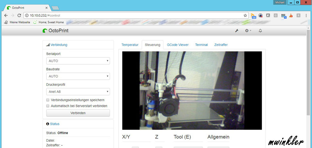Click the Verbinden button
Image resolution: width=312 pixels, height=148 pixels.
click(x=78, y=113)
